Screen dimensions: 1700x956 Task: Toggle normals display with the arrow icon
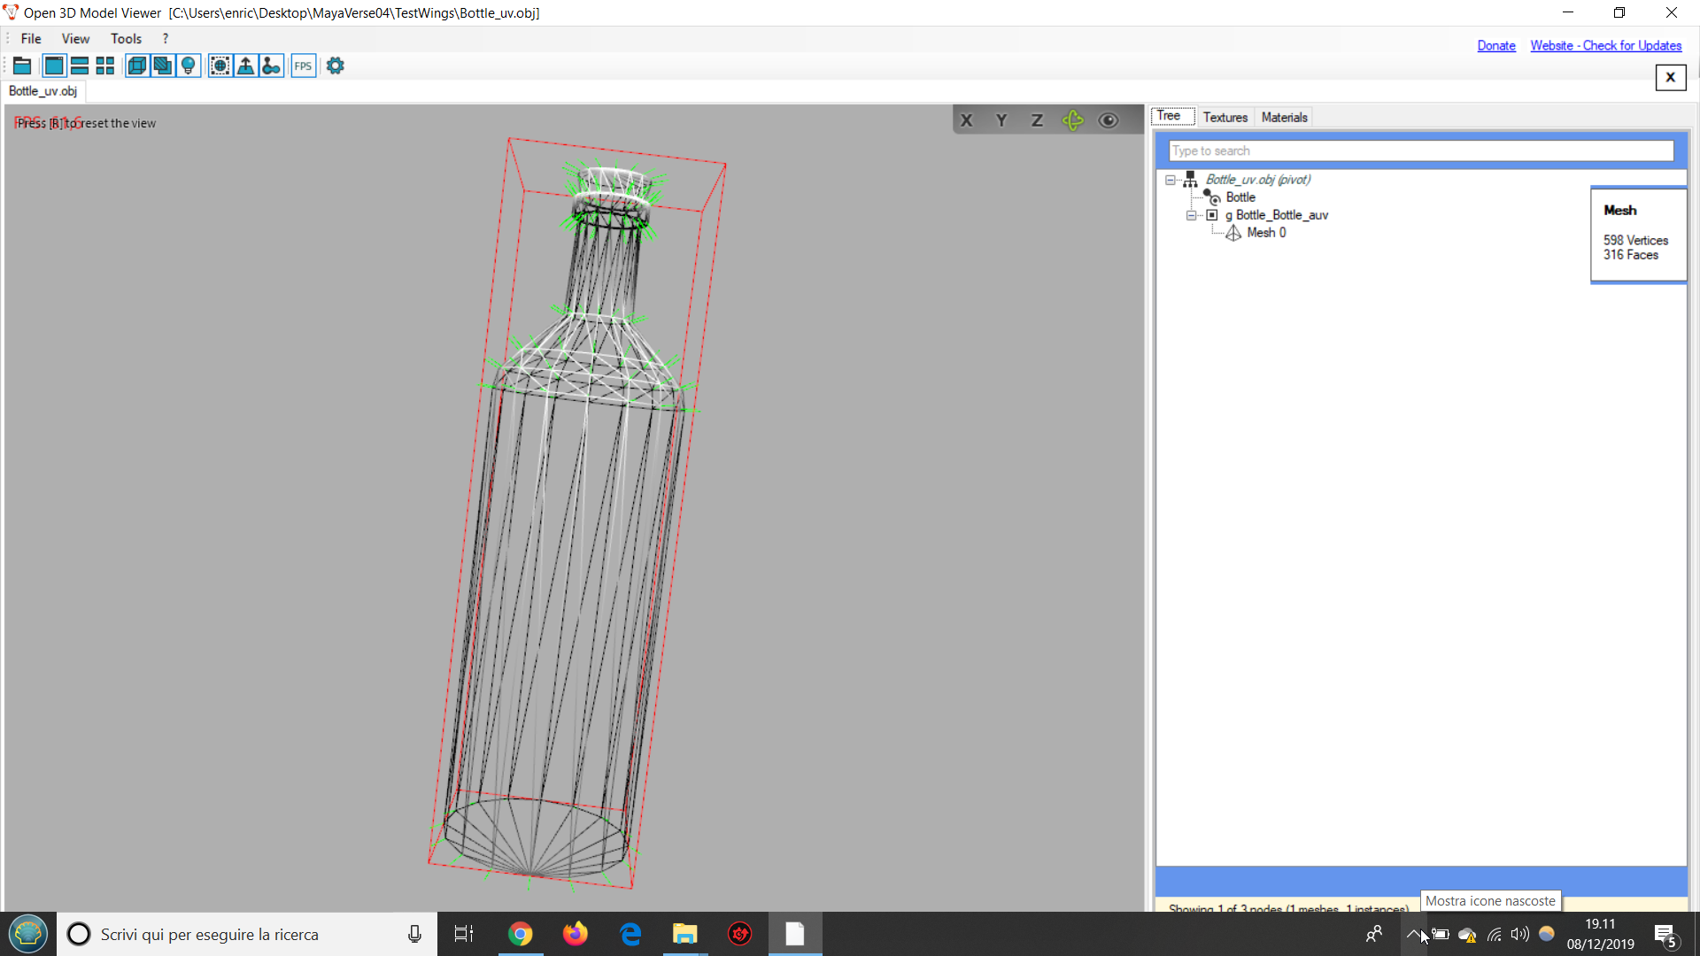[x=245, y=66]
